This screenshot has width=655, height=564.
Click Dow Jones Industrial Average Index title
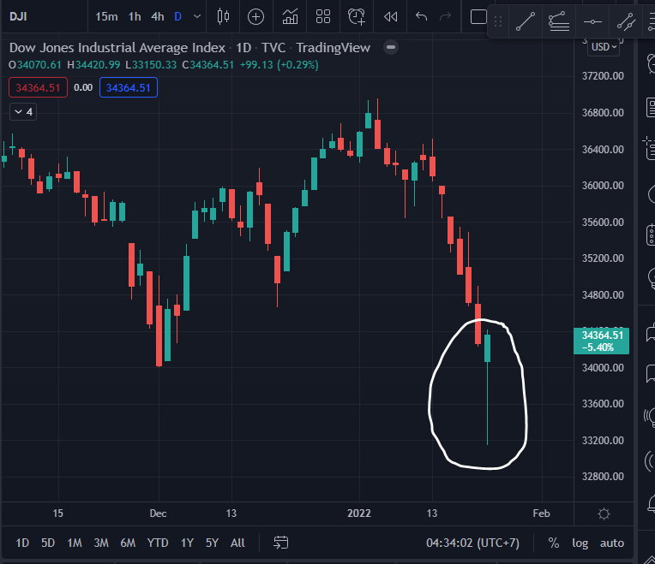pyautogui.click(x=117, y=48)
